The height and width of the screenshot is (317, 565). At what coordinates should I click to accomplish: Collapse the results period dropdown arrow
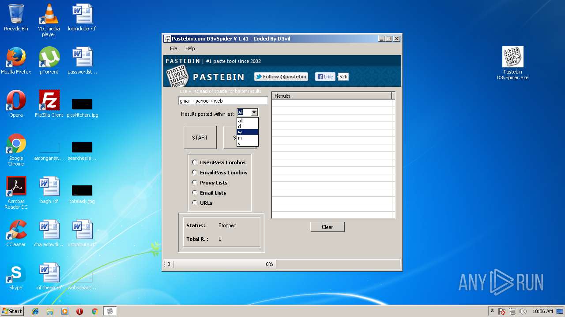254,112
